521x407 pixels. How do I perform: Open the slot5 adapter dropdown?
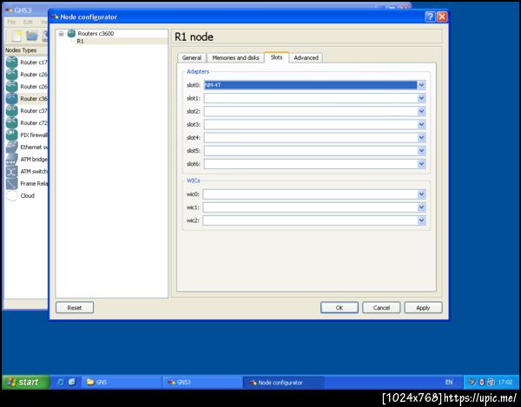pyautogui.click(x=421, y=151)
